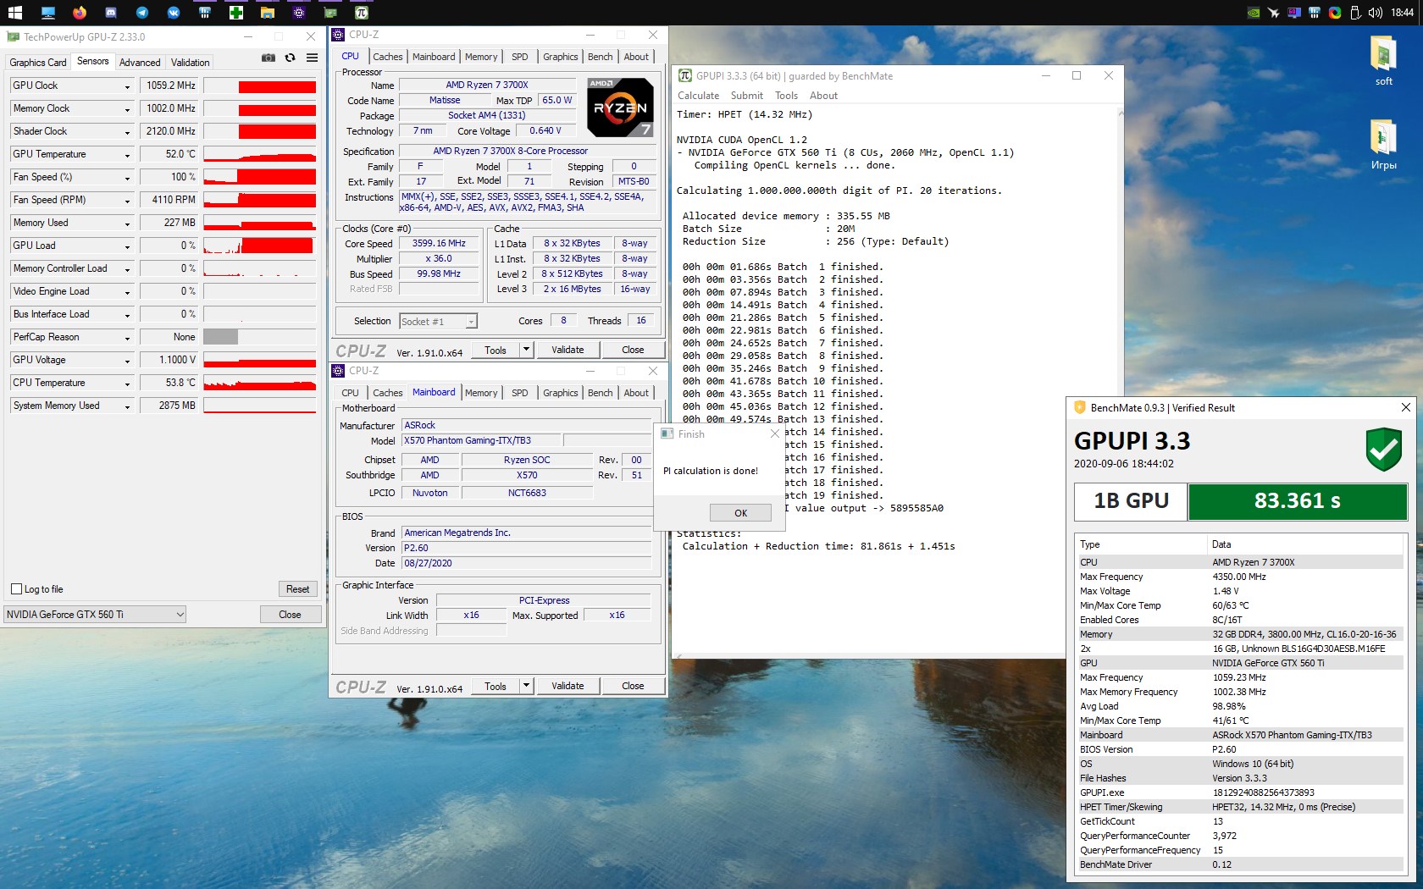Open the System Memory Used sensor dropdown
Viewport: 1423px width, 889px height.
click(127, 406)
